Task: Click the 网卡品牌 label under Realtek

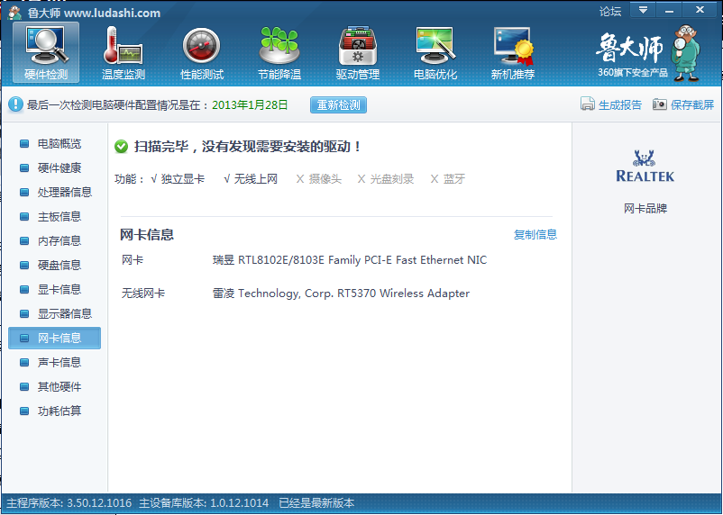Action: pyautogui.click(x=645, y=209)
